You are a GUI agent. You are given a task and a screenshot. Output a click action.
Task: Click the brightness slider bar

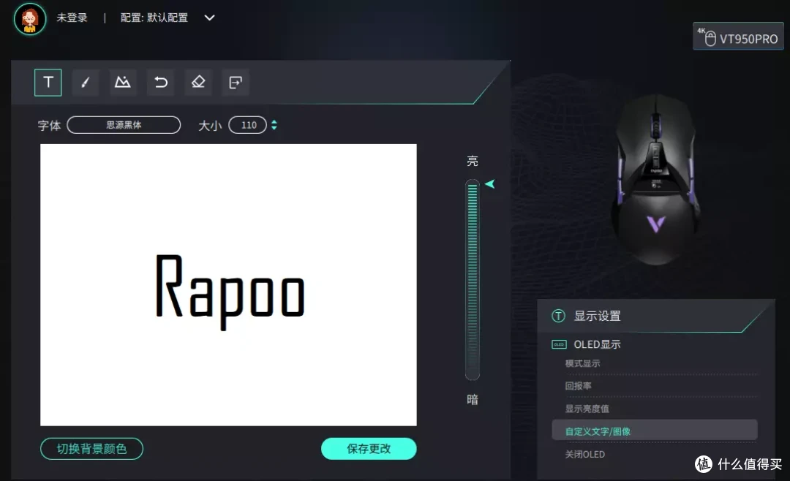click(472, 279)
